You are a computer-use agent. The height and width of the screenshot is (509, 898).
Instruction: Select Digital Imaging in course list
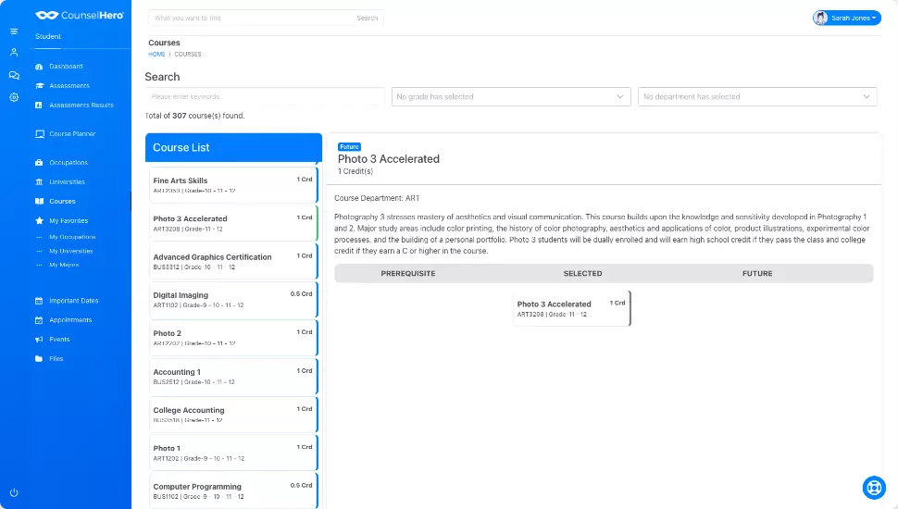[232, 300]
